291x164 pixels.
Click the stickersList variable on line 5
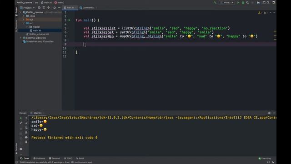point(103,28)
